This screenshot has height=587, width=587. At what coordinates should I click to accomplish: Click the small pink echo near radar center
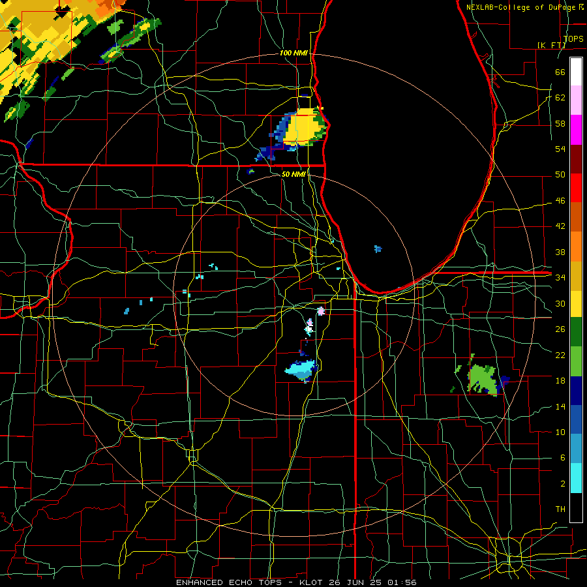pos(321,311)
